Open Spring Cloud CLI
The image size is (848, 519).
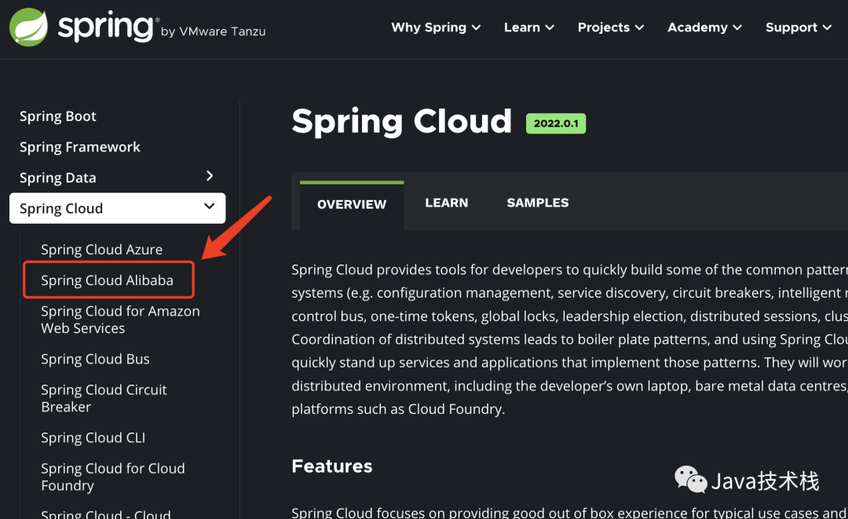(93, 437)
